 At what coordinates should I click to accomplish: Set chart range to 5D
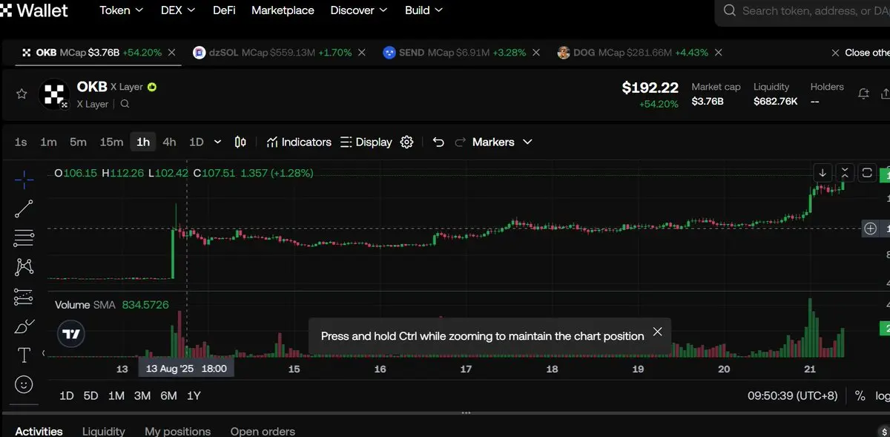[90, 396]
